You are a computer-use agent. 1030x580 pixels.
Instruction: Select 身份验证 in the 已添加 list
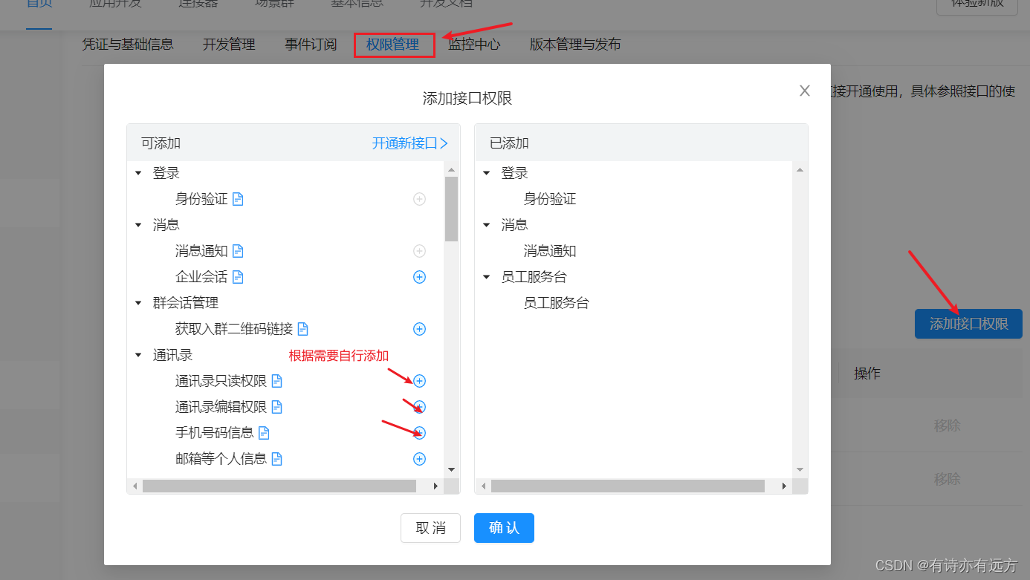coord(550,199)
